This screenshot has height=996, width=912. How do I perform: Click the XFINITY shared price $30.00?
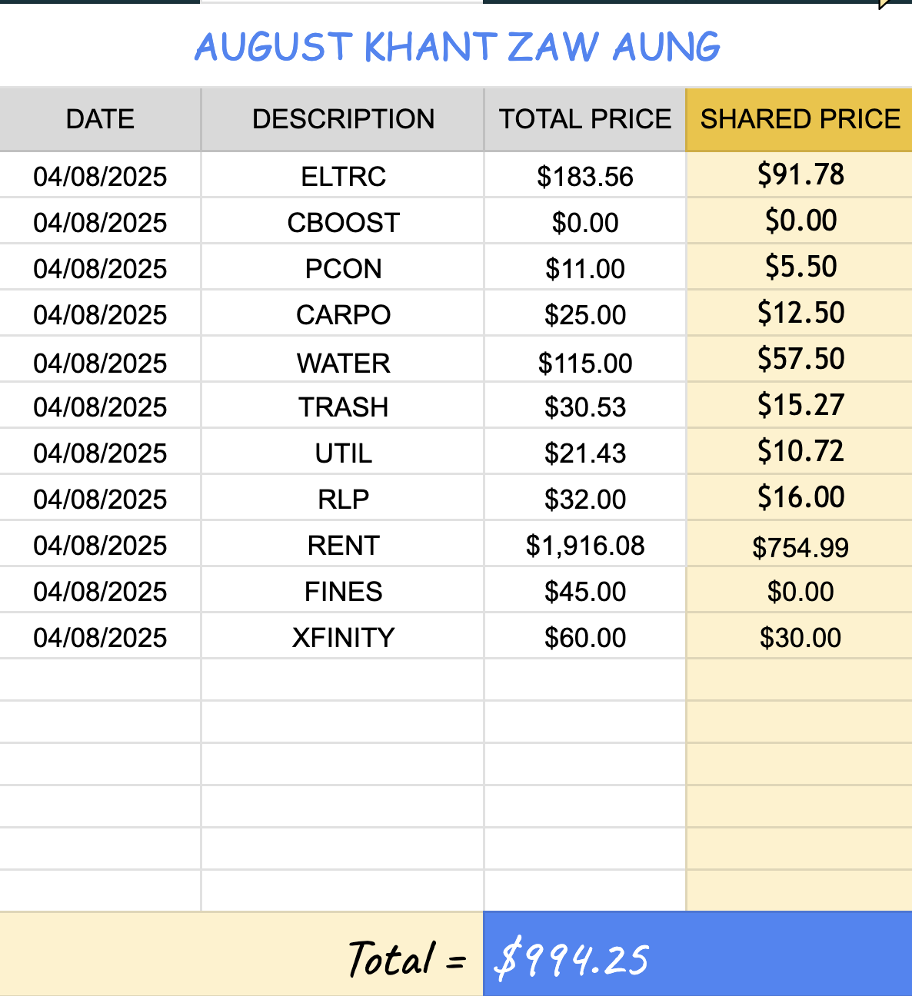tap(800, 637)
